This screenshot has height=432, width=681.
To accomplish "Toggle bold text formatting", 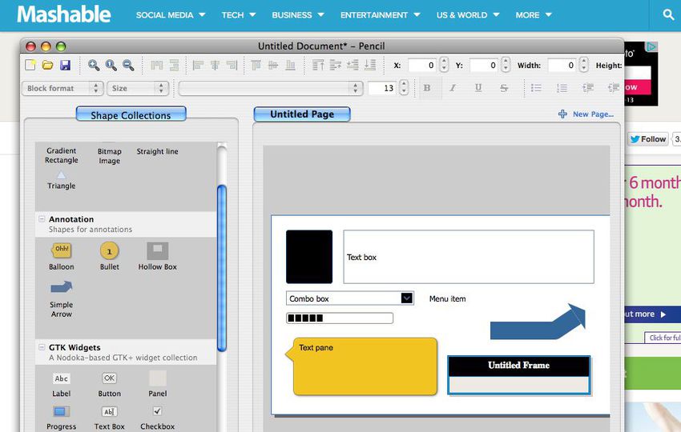I will coord(427,88).
